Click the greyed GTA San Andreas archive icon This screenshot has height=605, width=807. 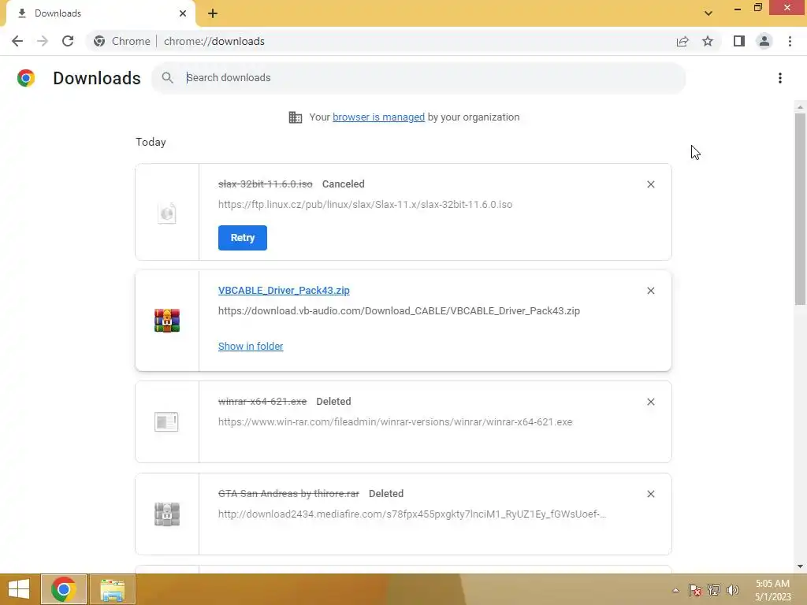[167, 514]
